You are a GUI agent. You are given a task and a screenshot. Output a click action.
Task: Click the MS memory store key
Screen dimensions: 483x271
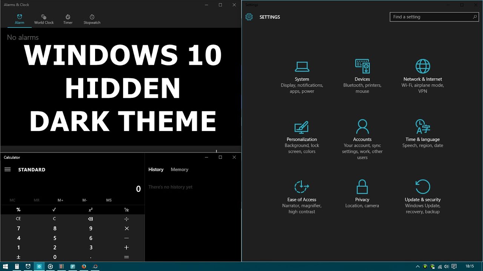(109, 200)
